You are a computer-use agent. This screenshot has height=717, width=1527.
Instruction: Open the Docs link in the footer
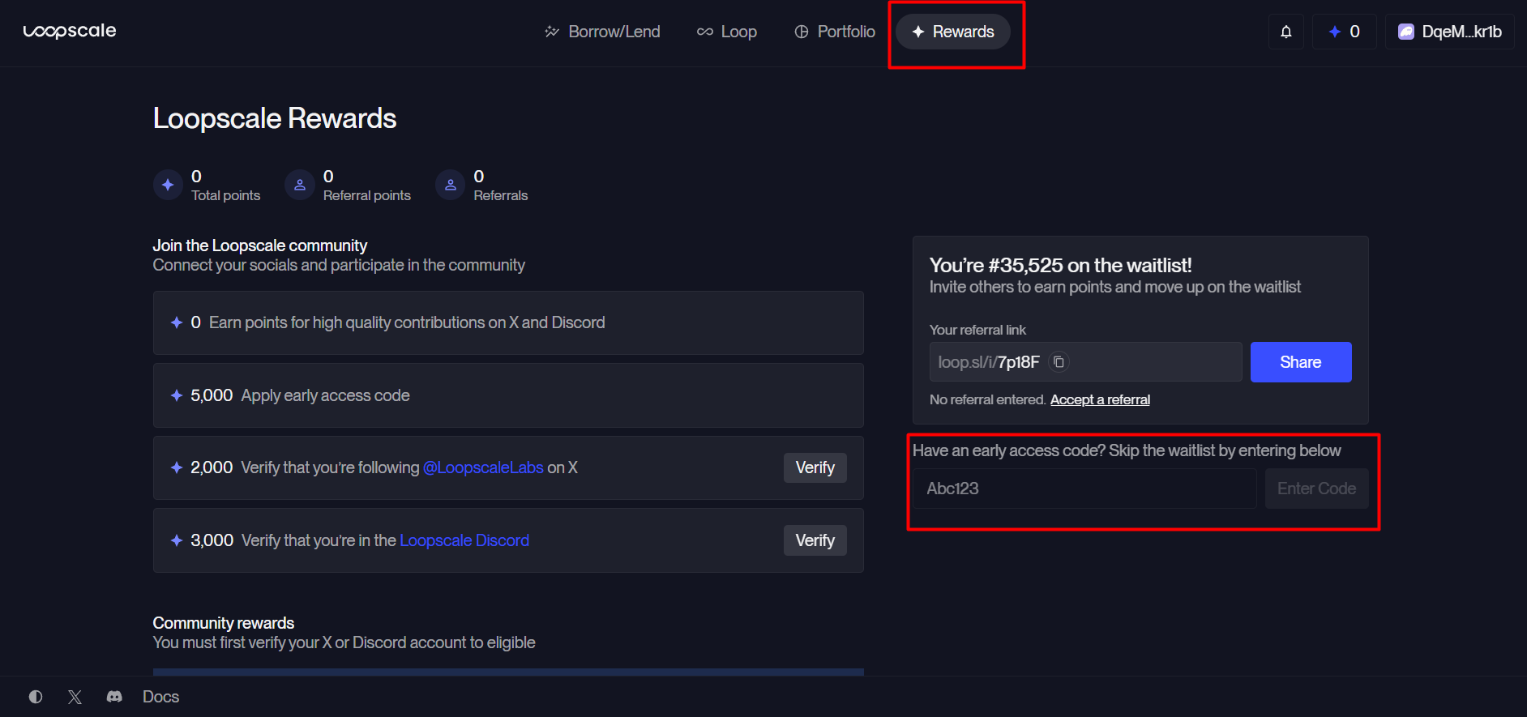point(160,696)
